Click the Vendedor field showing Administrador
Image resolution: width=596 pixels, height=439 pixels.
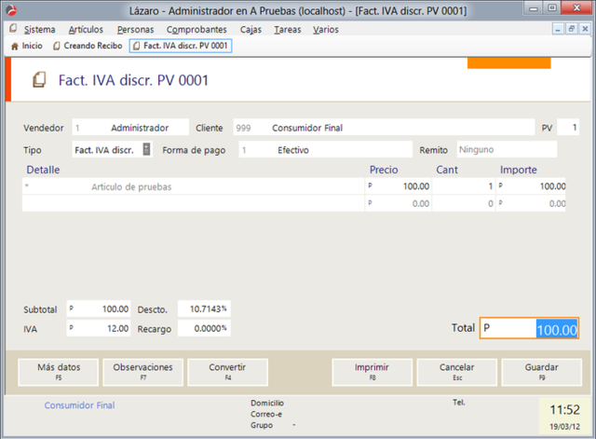130,127
